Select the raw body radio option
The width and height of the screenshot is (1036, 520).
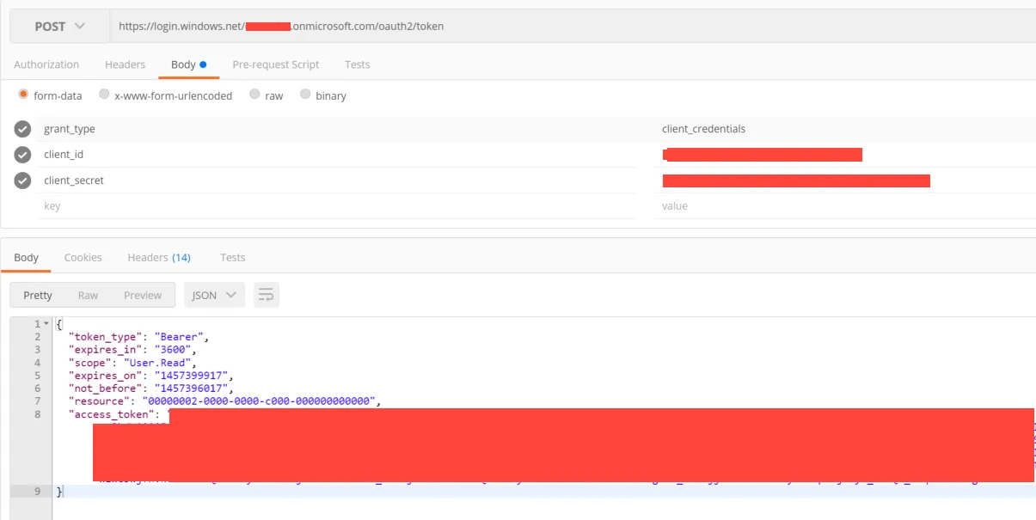click(254, 95)
